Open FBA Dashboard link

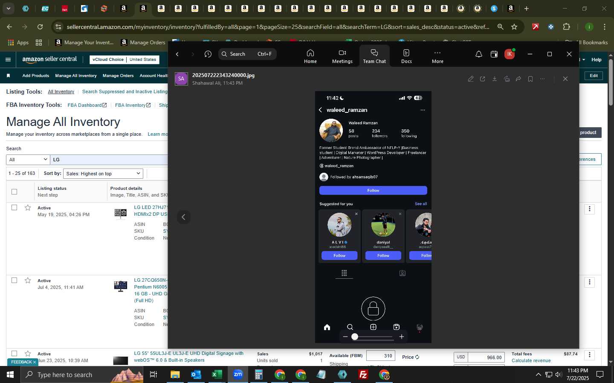[x=87, y=105]
